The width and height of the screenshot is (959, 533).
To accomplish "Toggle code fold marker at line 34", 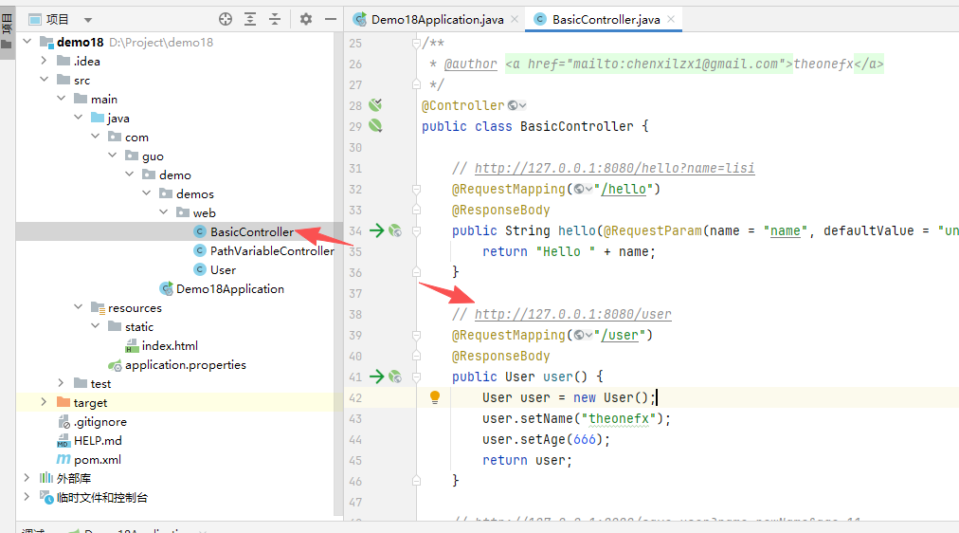I will 416,230.
